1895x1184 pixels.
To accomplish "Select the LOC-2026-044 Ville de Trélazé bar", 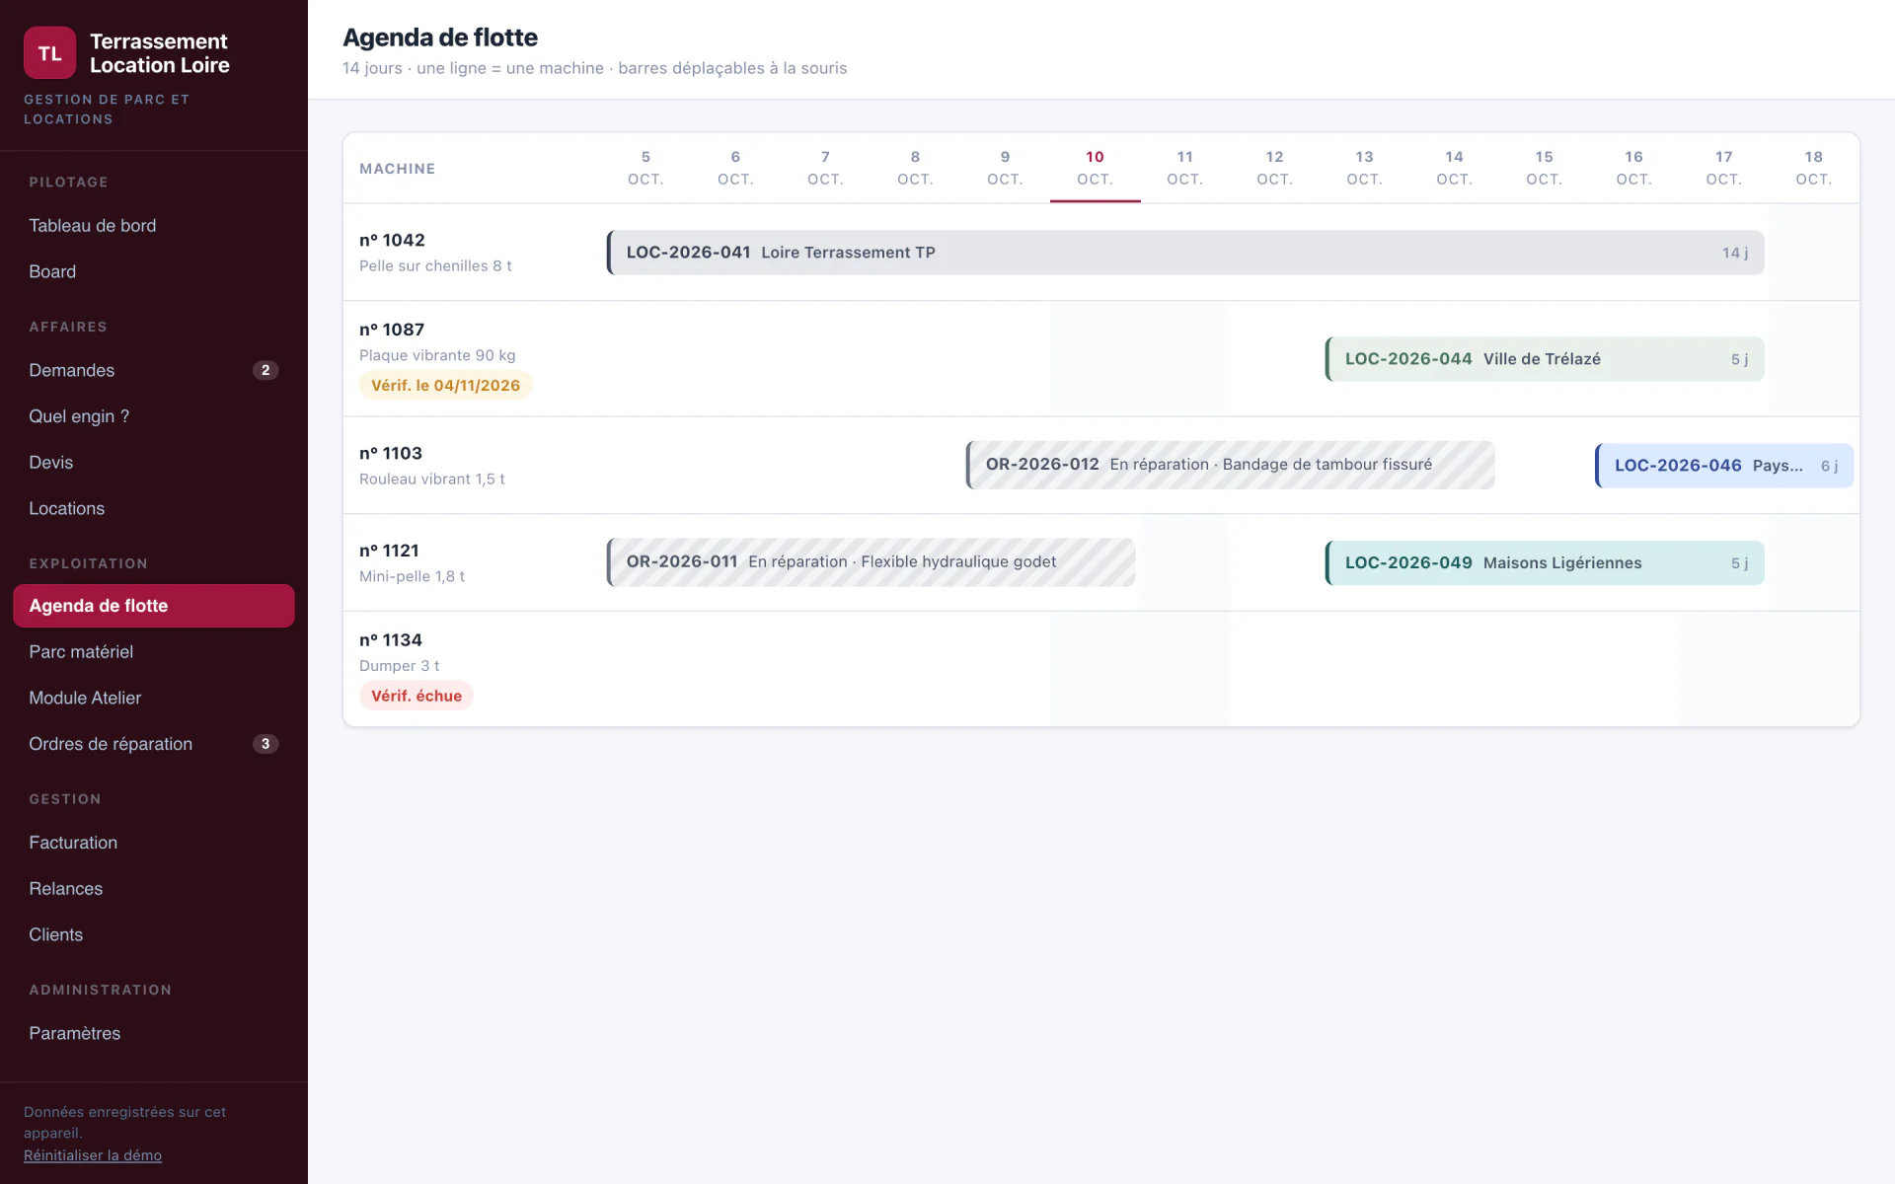I will click(1545, 359).
